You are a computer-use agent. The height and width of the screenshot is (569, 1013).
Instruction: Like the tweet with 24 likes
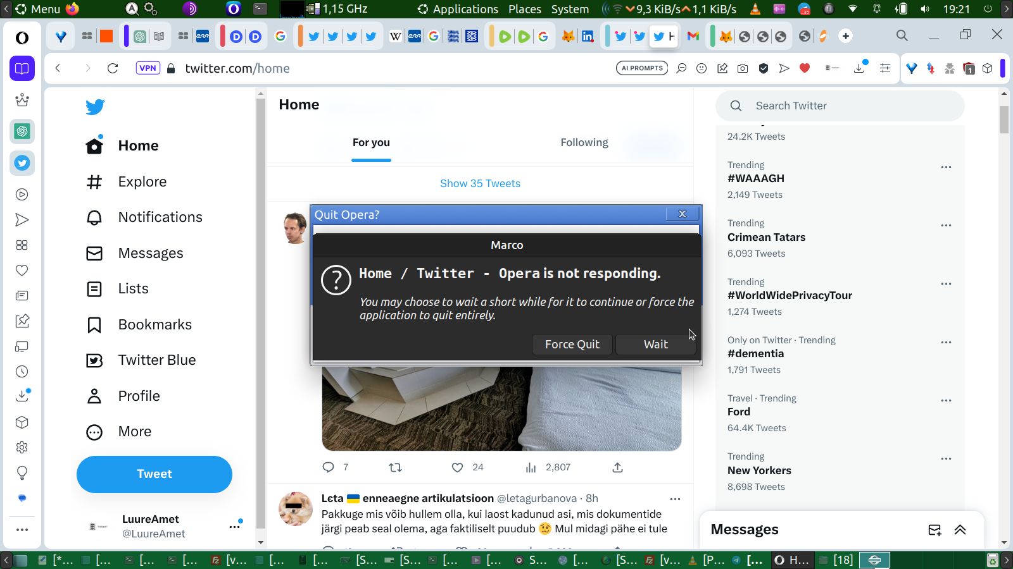pyautogui.click(x=457, y=467)
